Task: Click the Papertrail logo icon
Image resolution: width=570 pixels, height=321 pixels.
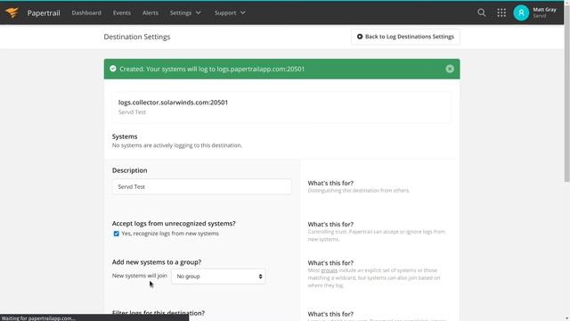Action: [x=12, y=12]
